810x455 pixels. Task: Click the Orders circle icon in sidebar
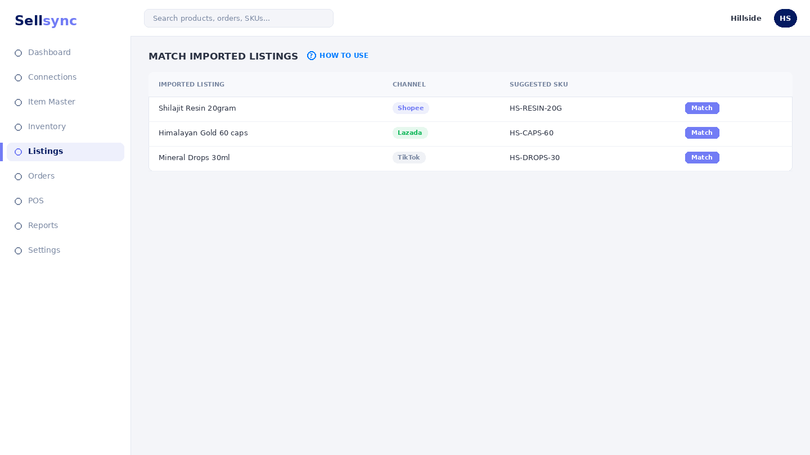click(x=18, y=176)
